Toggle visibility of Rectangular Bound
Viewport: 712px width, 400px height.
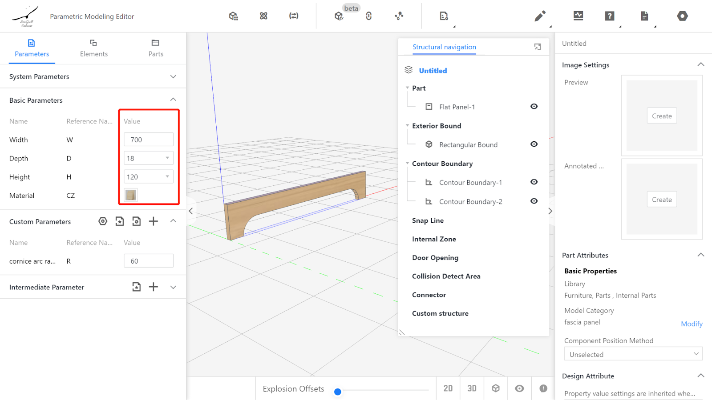[x=534, y=144]
